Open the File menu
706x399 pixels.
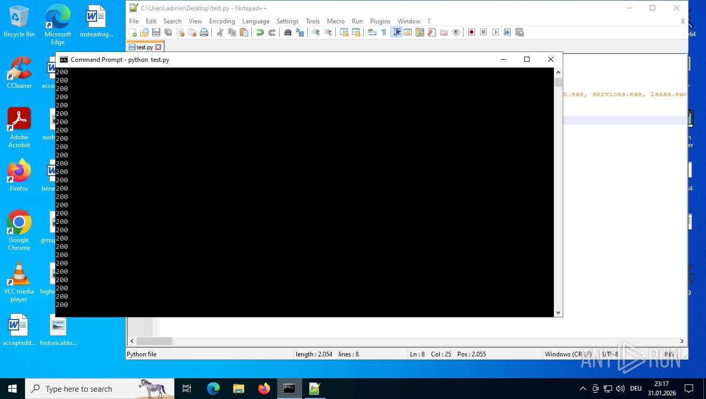click(x=134, y=21)
